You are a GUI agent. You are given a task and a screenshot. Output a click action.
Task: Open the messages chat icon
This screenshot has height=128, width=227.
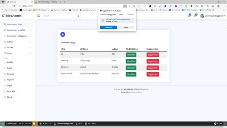(x=195, y=16)
